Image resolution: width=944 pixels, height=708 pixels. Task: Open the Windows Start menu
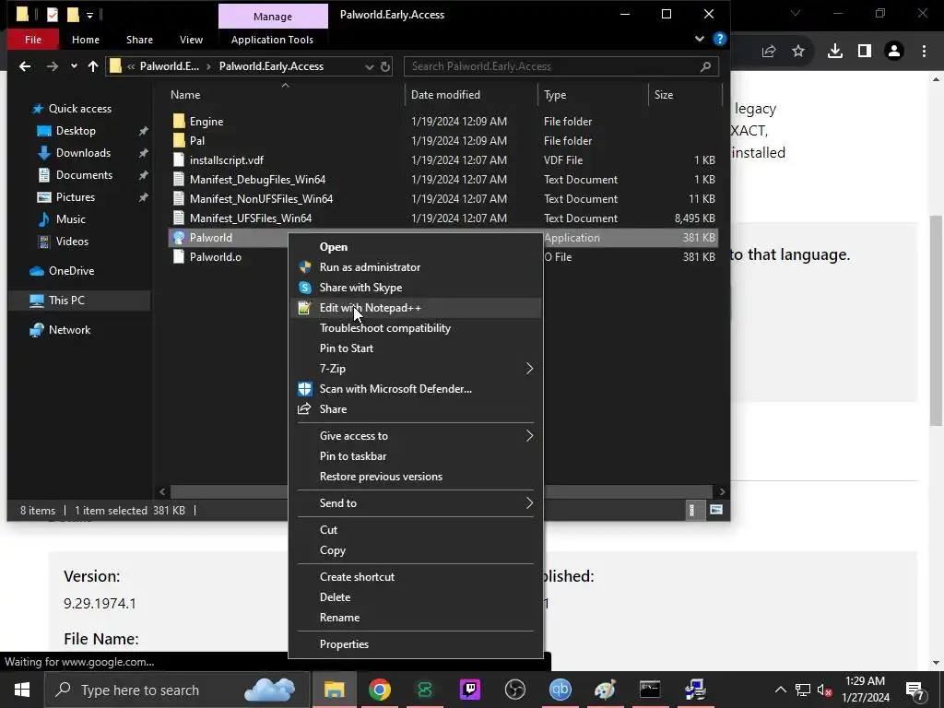point(22,690)
